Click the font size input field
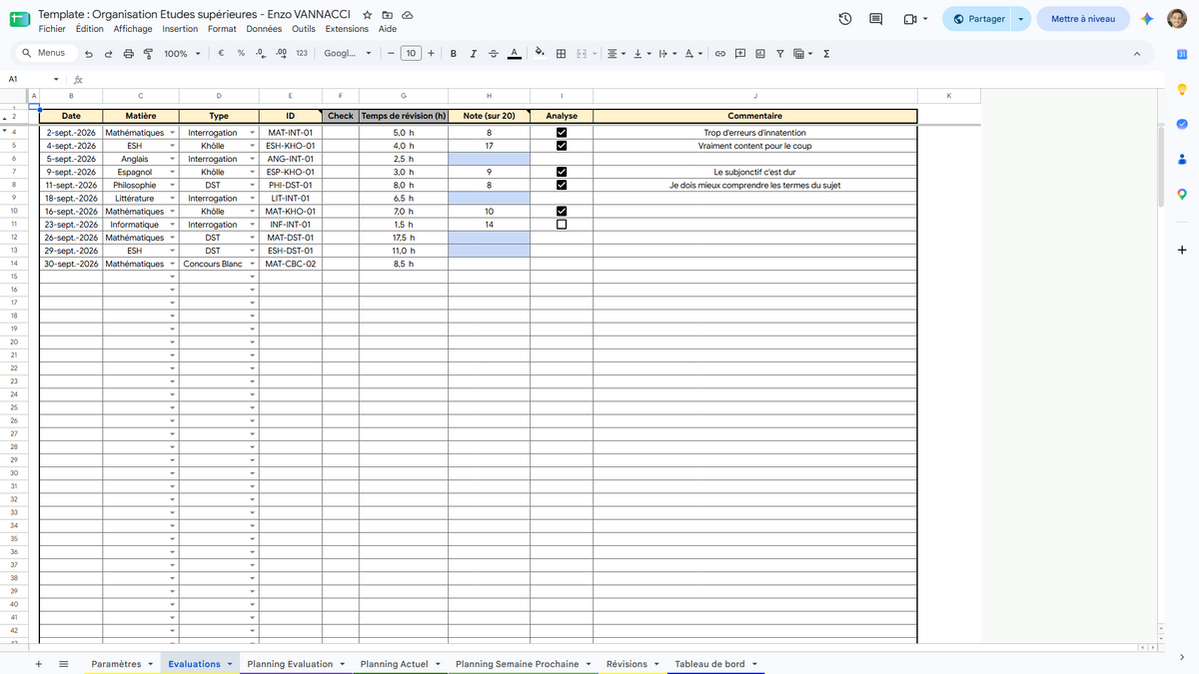1199x674 pixels. pyautogui.click(x=411, y=54)
